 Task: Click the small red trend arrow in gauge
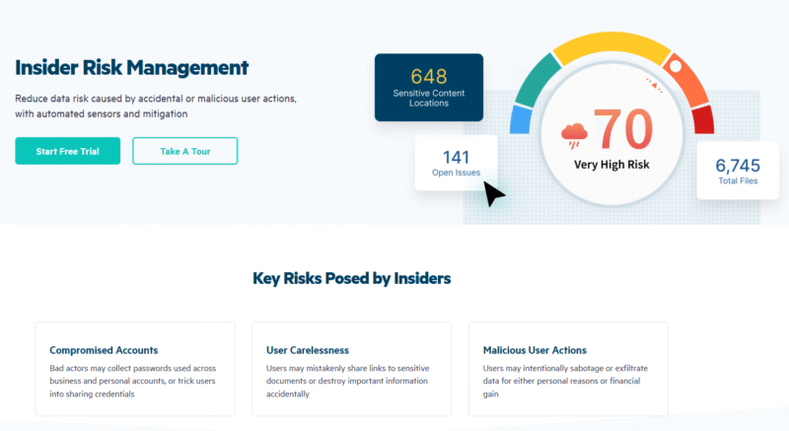pos(654,86)
